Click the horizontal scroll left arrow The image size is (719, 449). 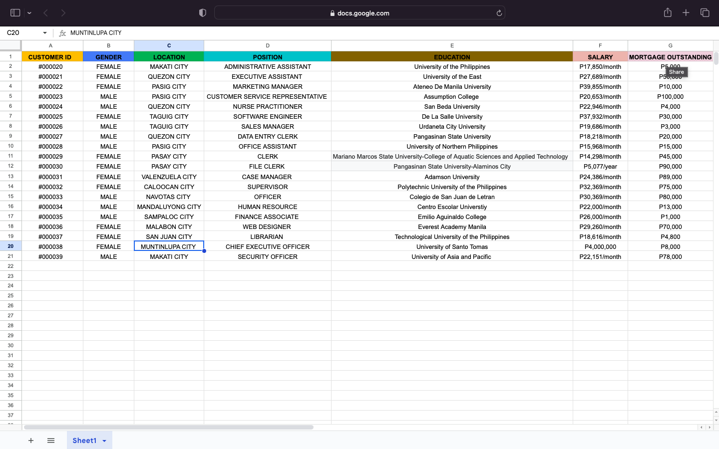pos(702,427)
